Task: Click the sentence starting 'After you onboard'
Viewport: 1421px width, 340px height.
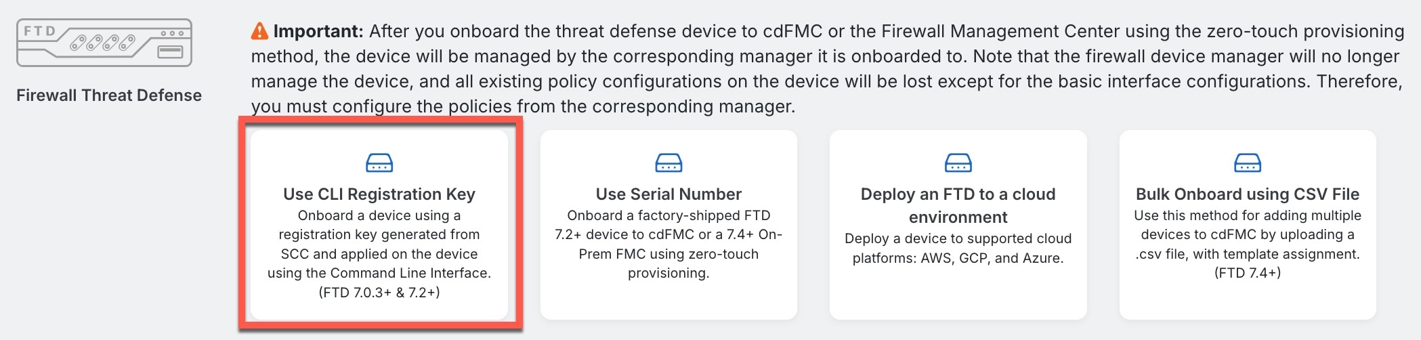Action: [x=881, y=31]
